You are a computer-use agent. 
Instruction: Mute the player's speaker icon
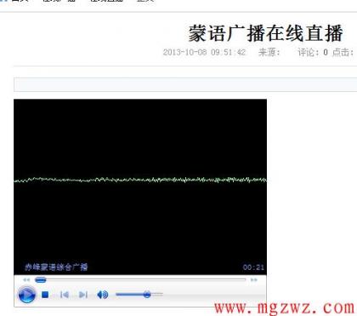[102, 295]
